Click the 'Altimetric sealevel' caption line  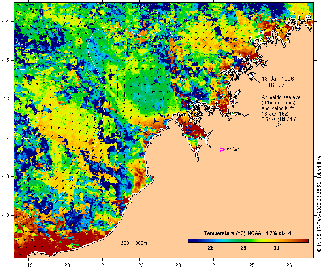click(282, 97)
